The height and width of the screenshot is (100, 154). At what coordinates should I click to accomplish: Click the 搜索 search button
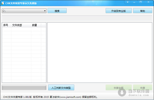[x=57, y=11]
